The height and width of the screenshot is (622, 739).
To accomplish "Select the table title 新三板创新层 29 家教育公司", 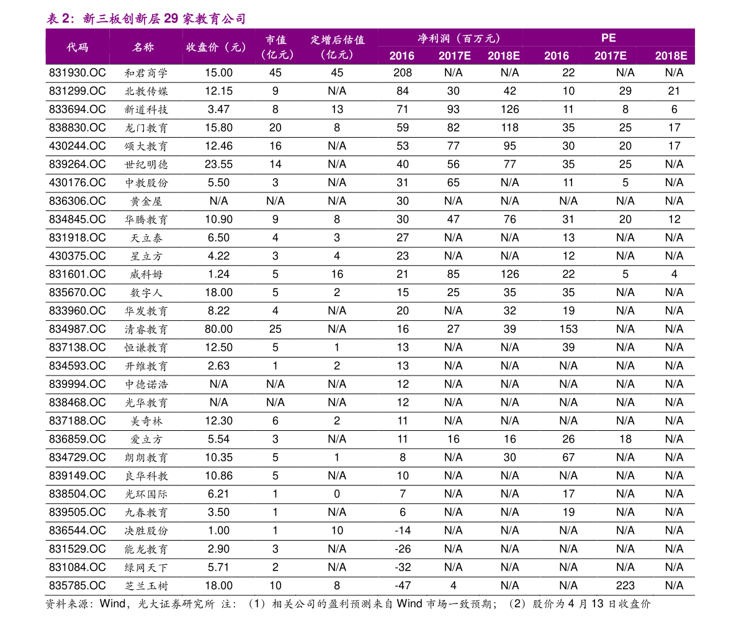I will (x=164, y=19).
